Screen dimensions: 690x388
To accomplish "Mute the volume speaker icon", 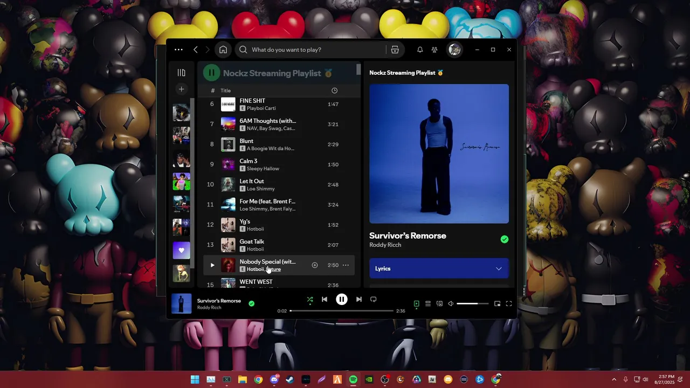I will coord(451,304).
